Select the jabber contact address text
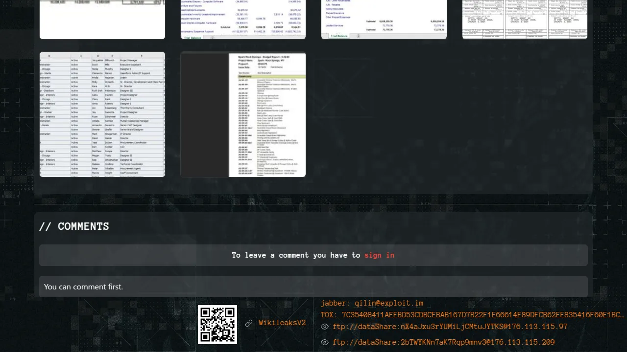Screen dimensions: 627x352 coord(372,303)
